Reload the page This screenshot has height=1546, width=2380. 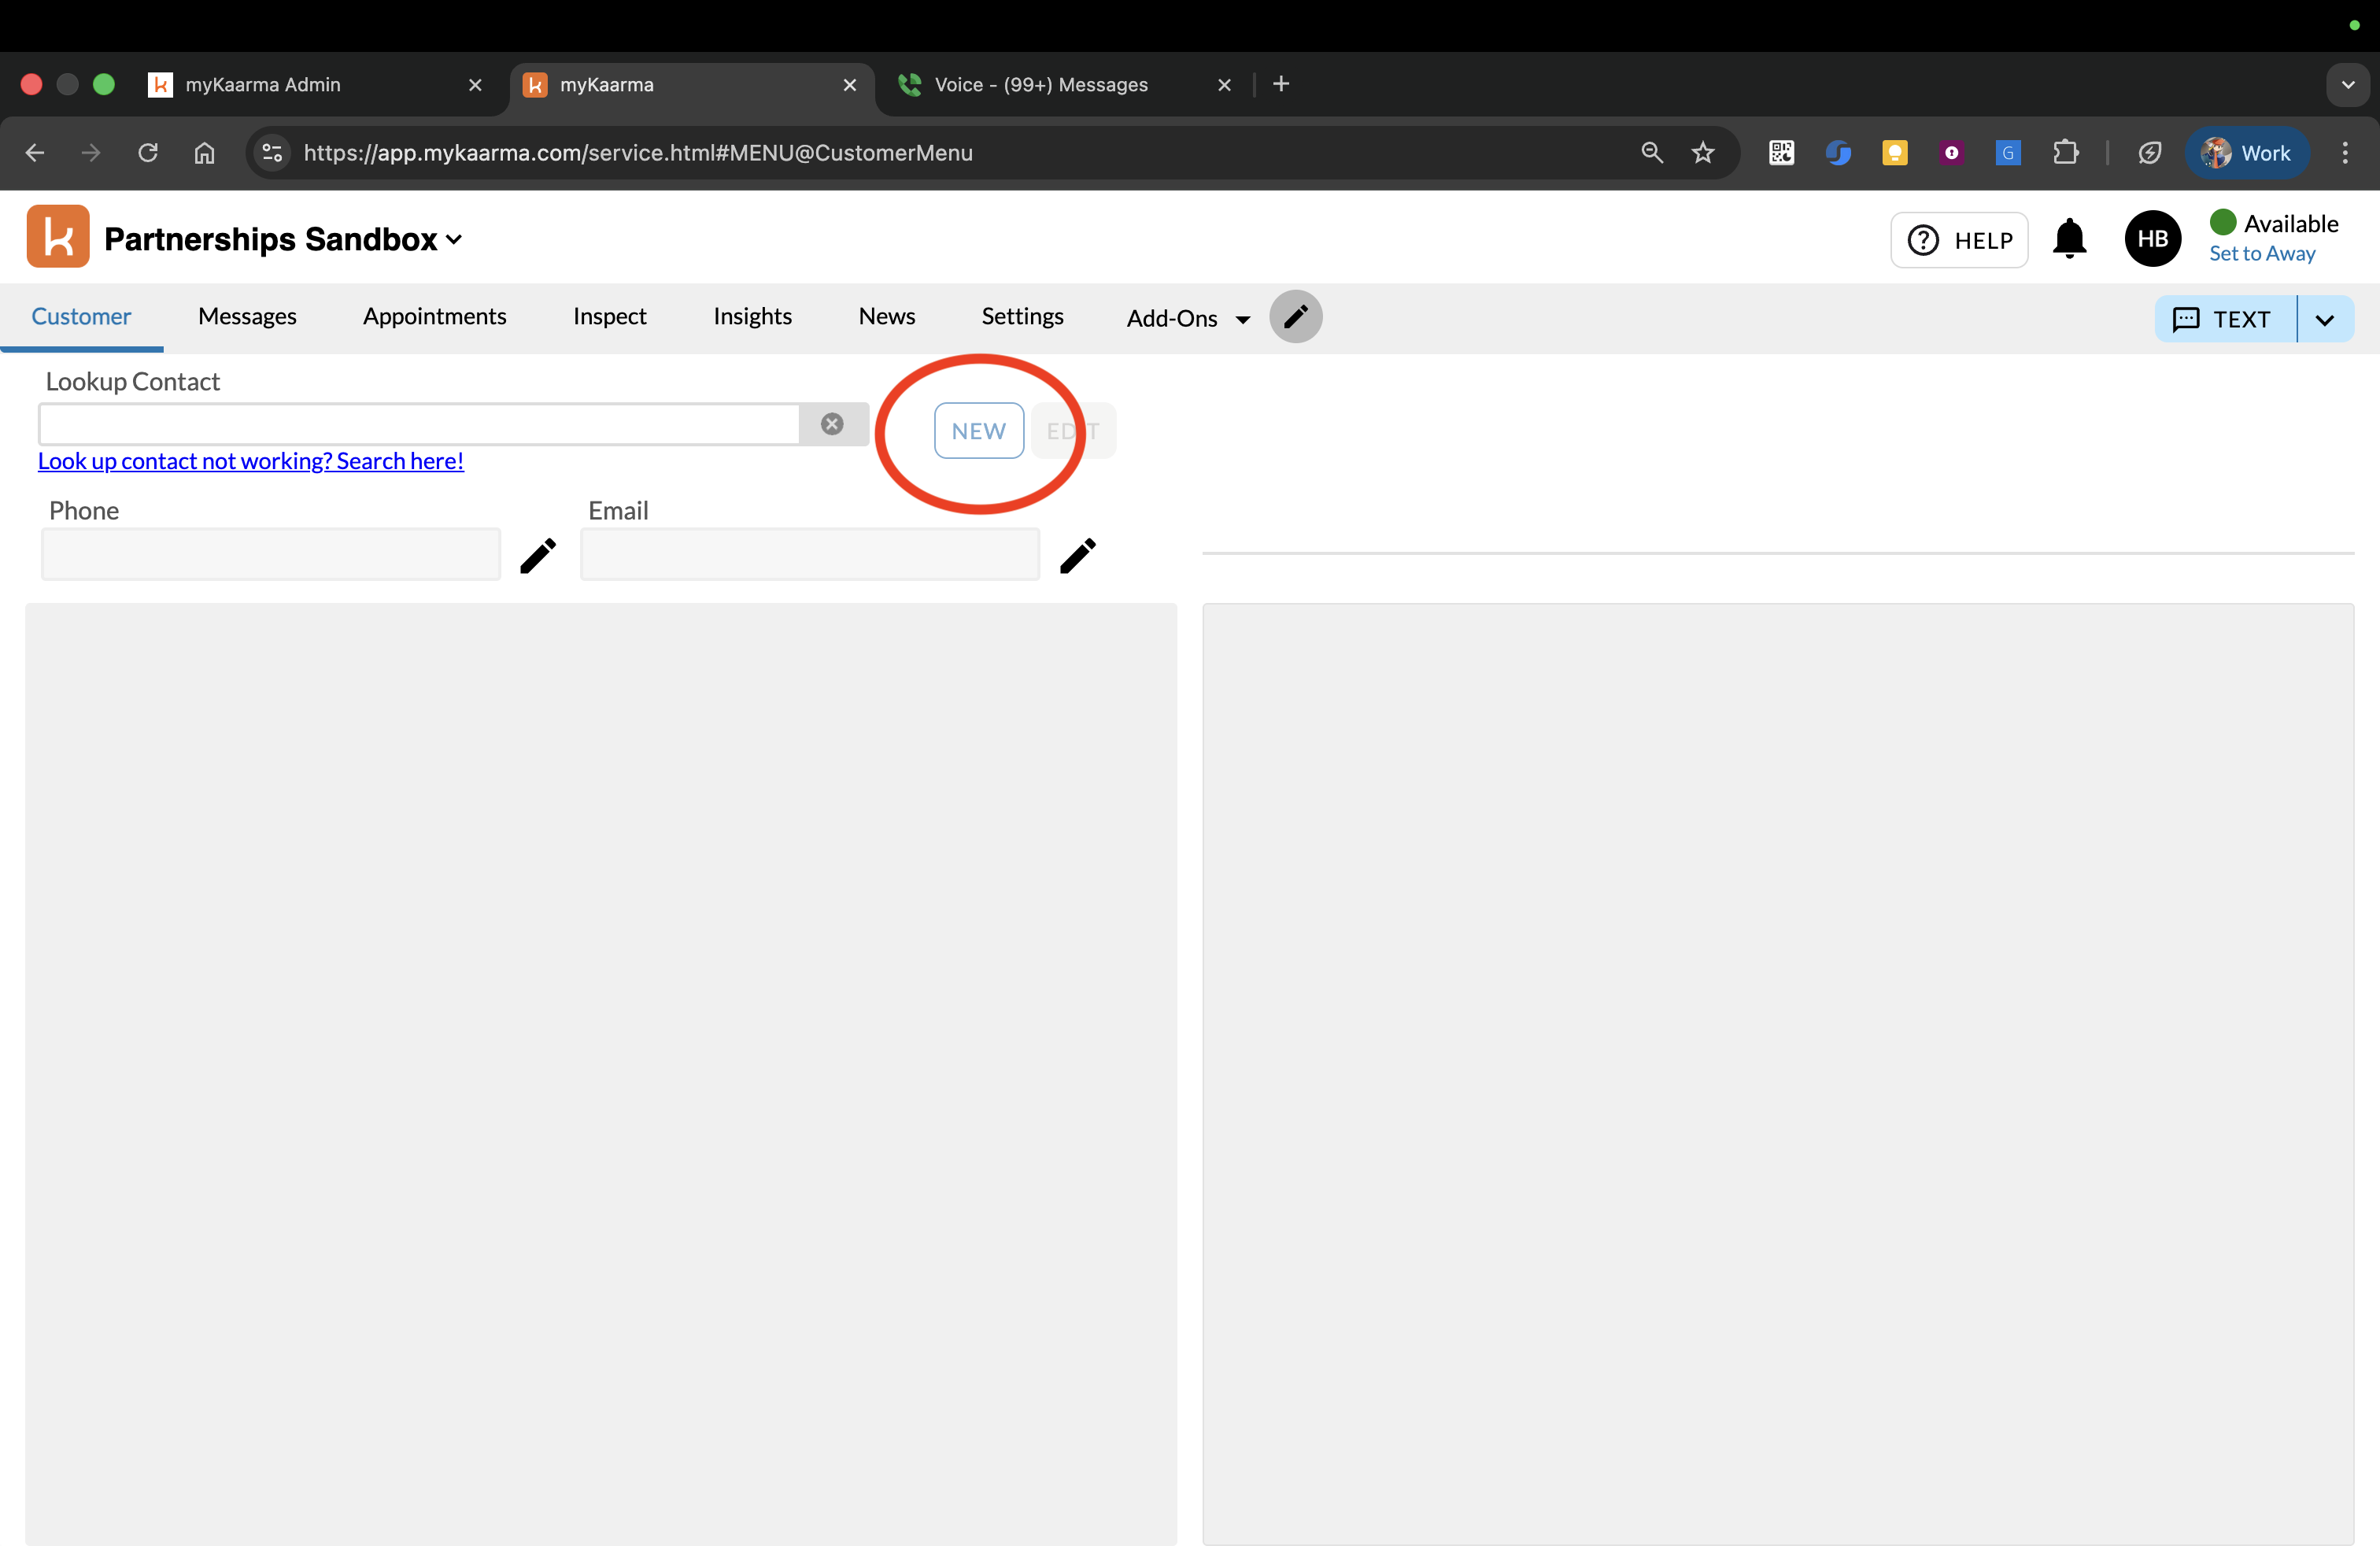(x=148, y=153)
